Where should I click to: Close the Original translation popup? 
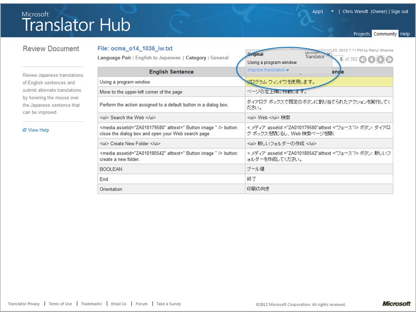328,55
